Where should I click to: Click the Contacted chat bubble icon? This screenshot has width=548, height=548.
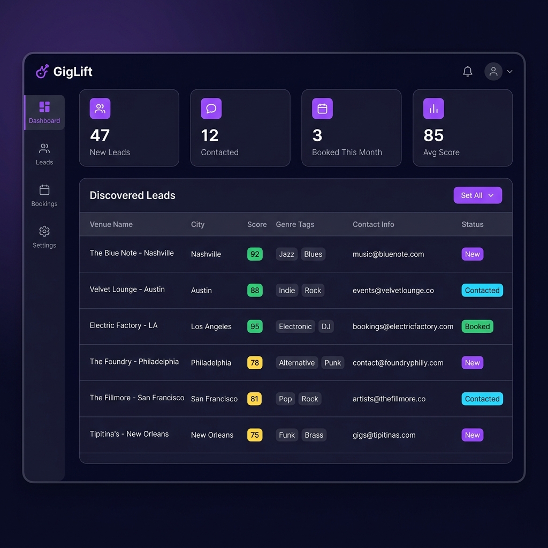coord(211,108)
